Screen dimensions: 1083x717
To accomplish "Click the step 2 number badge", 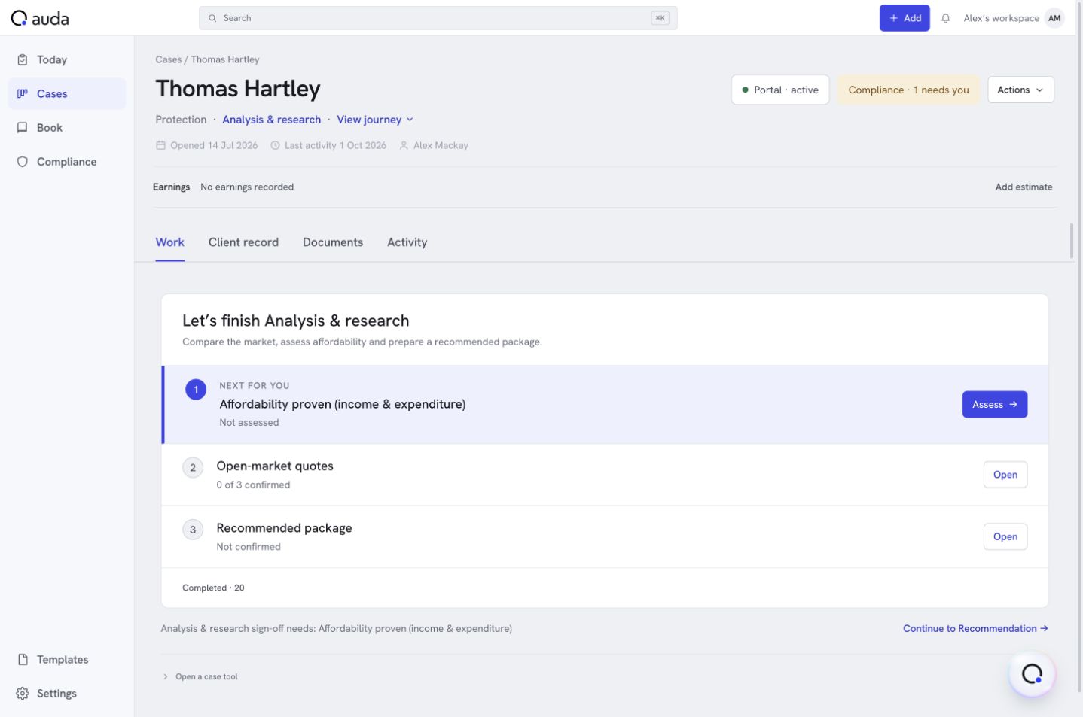I will click(x=193, y=467).
